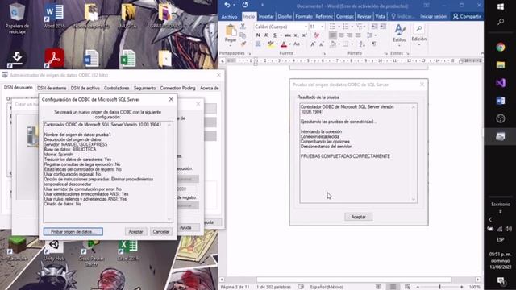Click Cancelar in SQL Server configuration dialog
Viewport: 516px width, 290px height.
(161, 231)
